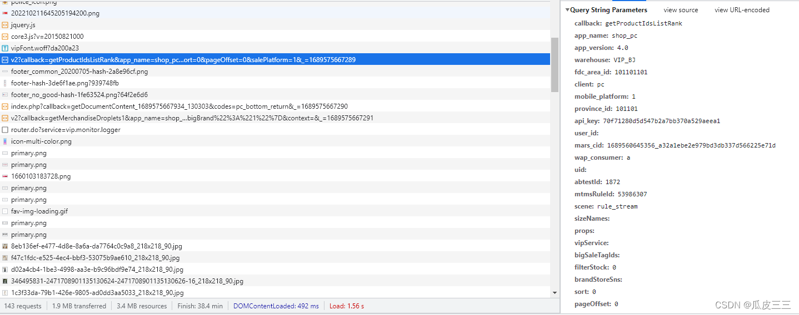The width and height of the screenshot is (799, 315).
Task: Click the script icon beside jquery.js
Action: point(5,25)
